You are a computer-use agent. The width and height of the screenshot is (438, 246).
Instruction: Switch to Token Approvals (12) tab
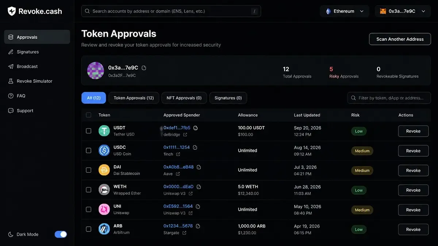tap(134, 98)
